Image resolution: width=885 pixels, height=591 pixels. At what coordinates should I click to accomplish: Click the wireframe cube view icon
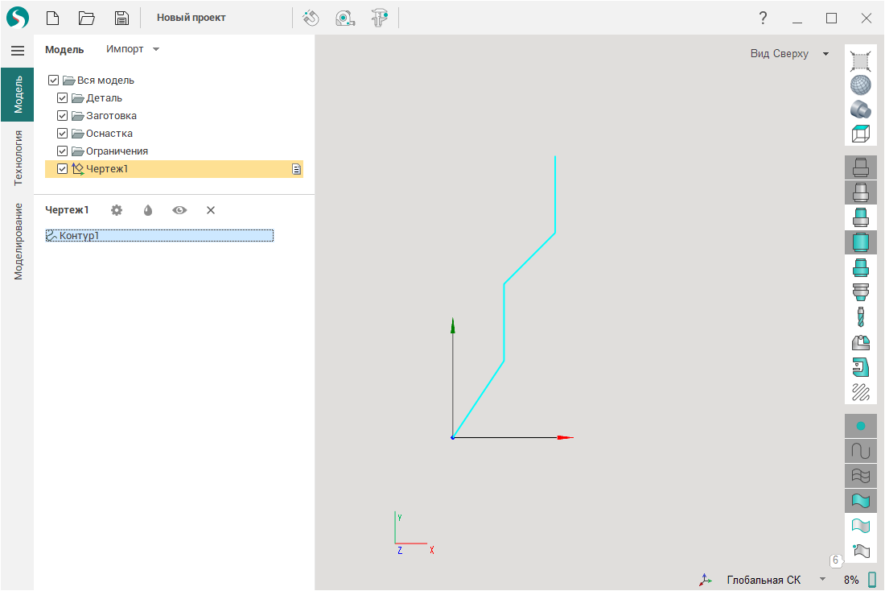(x=861, y=134)
